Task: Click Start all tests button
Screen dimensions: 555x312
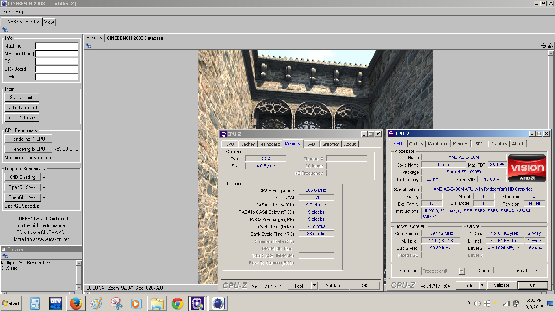Action: (22, 97)
